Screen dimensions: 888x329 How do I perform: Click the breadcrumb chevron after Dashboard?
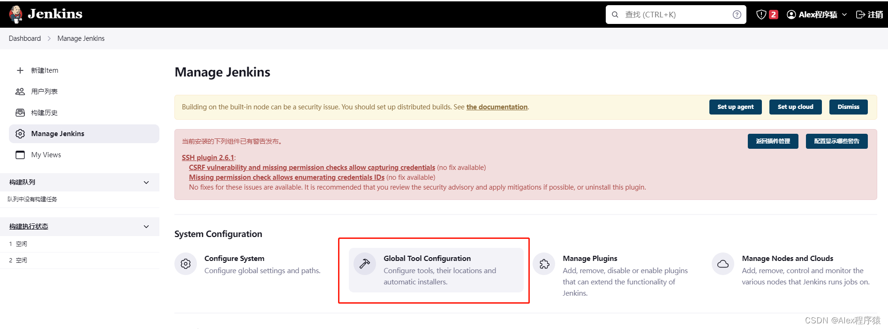[x=49, y=38]
